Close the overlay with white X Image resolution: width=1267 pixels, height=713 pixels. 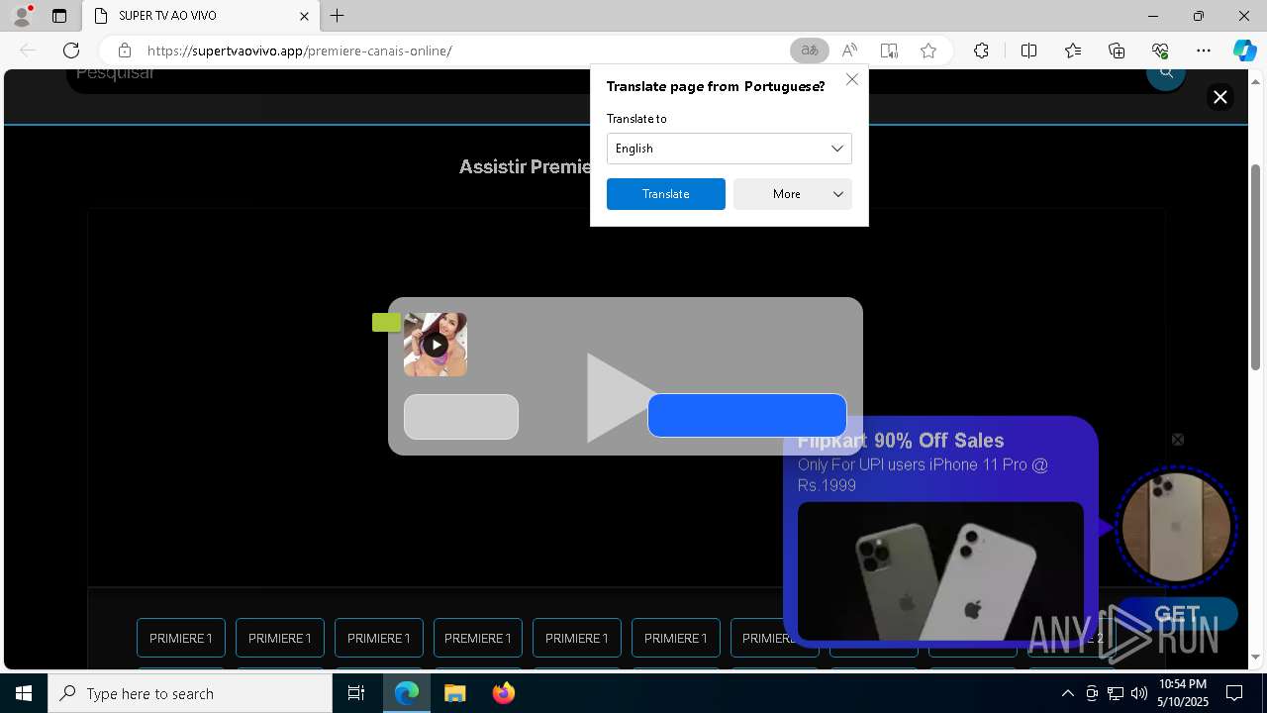tap(1220, 97)
